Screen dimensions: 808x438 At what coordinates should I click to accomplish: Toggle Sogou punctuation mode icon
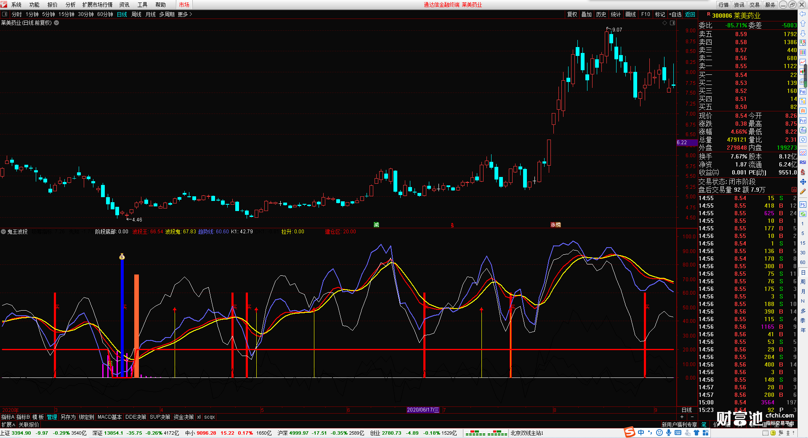(x=650, y=433)
